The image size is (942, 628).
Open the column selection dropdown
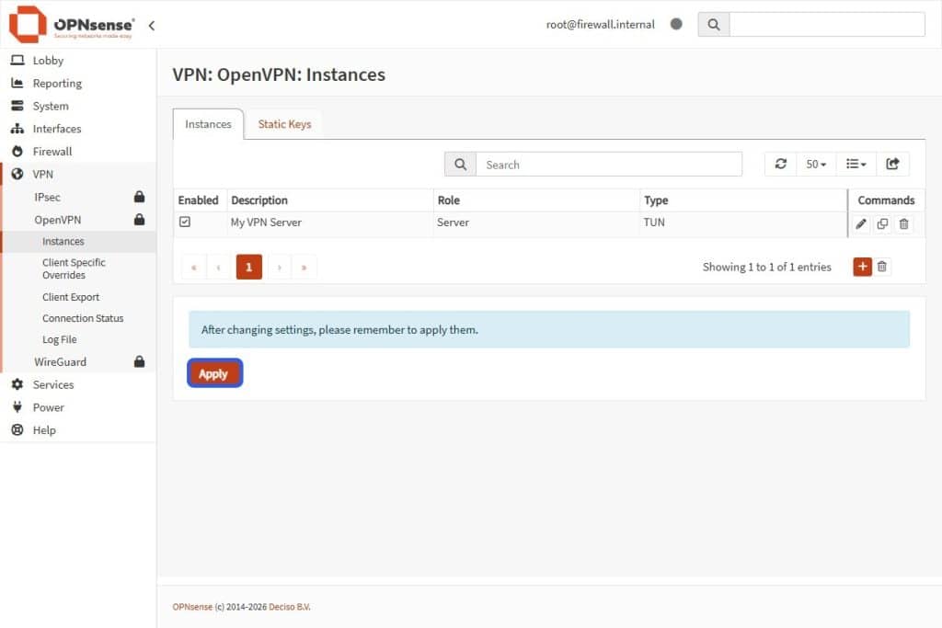pyautogui.click(x=856, y=164)
